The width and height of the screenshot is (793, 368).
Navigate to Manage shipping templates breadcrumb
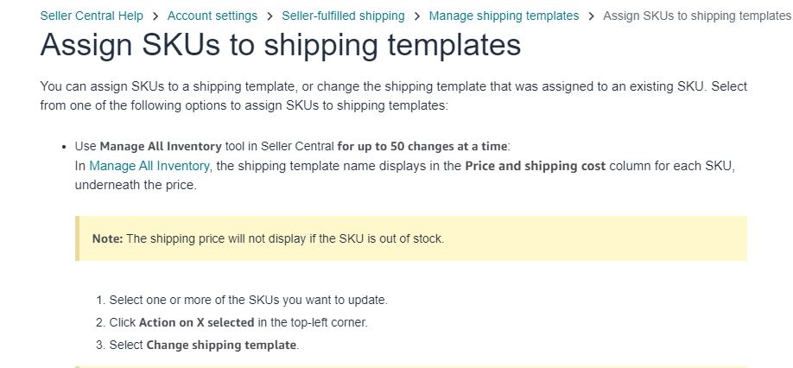point(504,16)
